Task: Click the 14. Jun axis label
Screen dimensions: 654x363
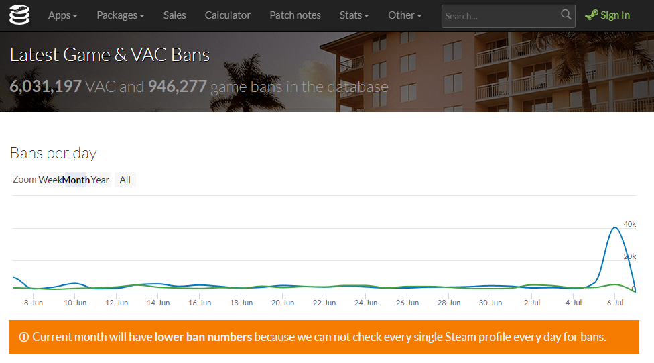Action: (158, 303)
